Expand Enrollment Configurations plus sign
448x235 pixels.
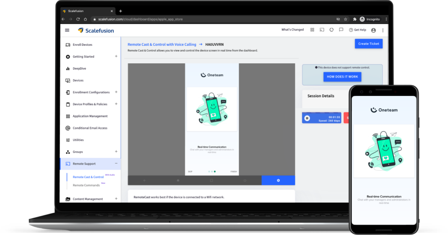click(x=116, y=92)
